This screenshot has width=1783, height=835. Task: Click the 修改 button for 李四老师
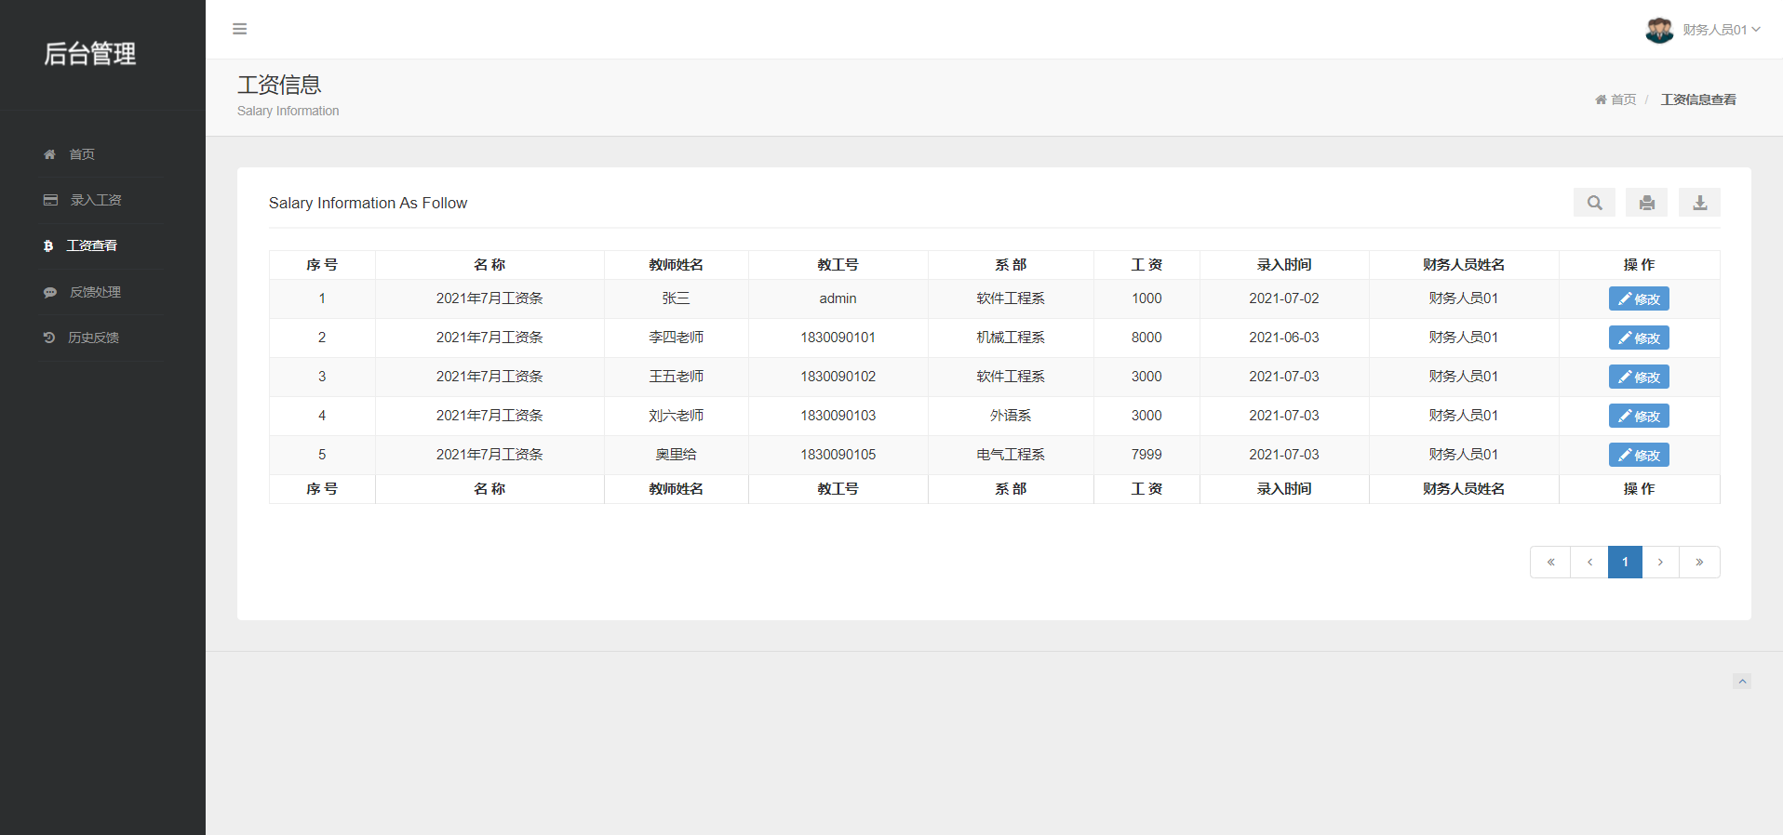coord(1639,338)
